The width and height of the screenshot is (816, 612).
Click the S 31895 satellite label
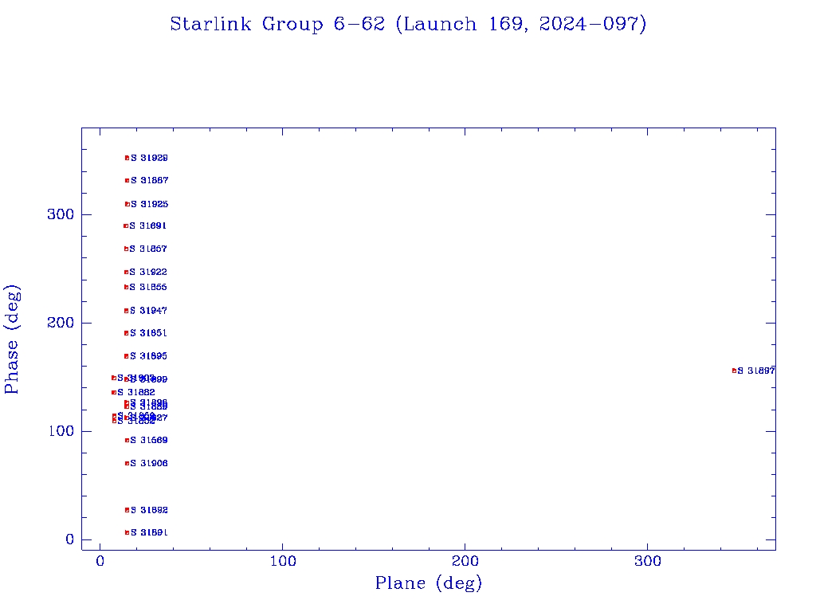pos(148,356)
